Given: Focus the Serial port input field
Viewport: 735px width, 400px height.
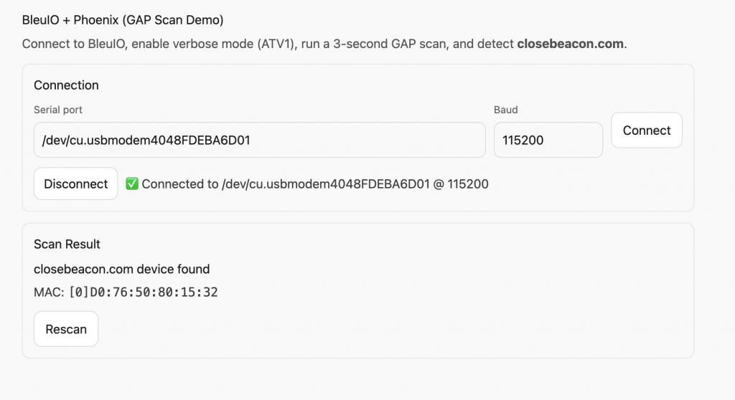Looking at the screenshot, I should [x=259, y=141].
